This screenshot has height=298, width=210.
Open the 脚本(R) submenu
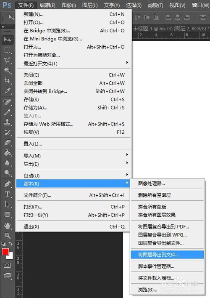pyautogui.click(x=73, y=184)
